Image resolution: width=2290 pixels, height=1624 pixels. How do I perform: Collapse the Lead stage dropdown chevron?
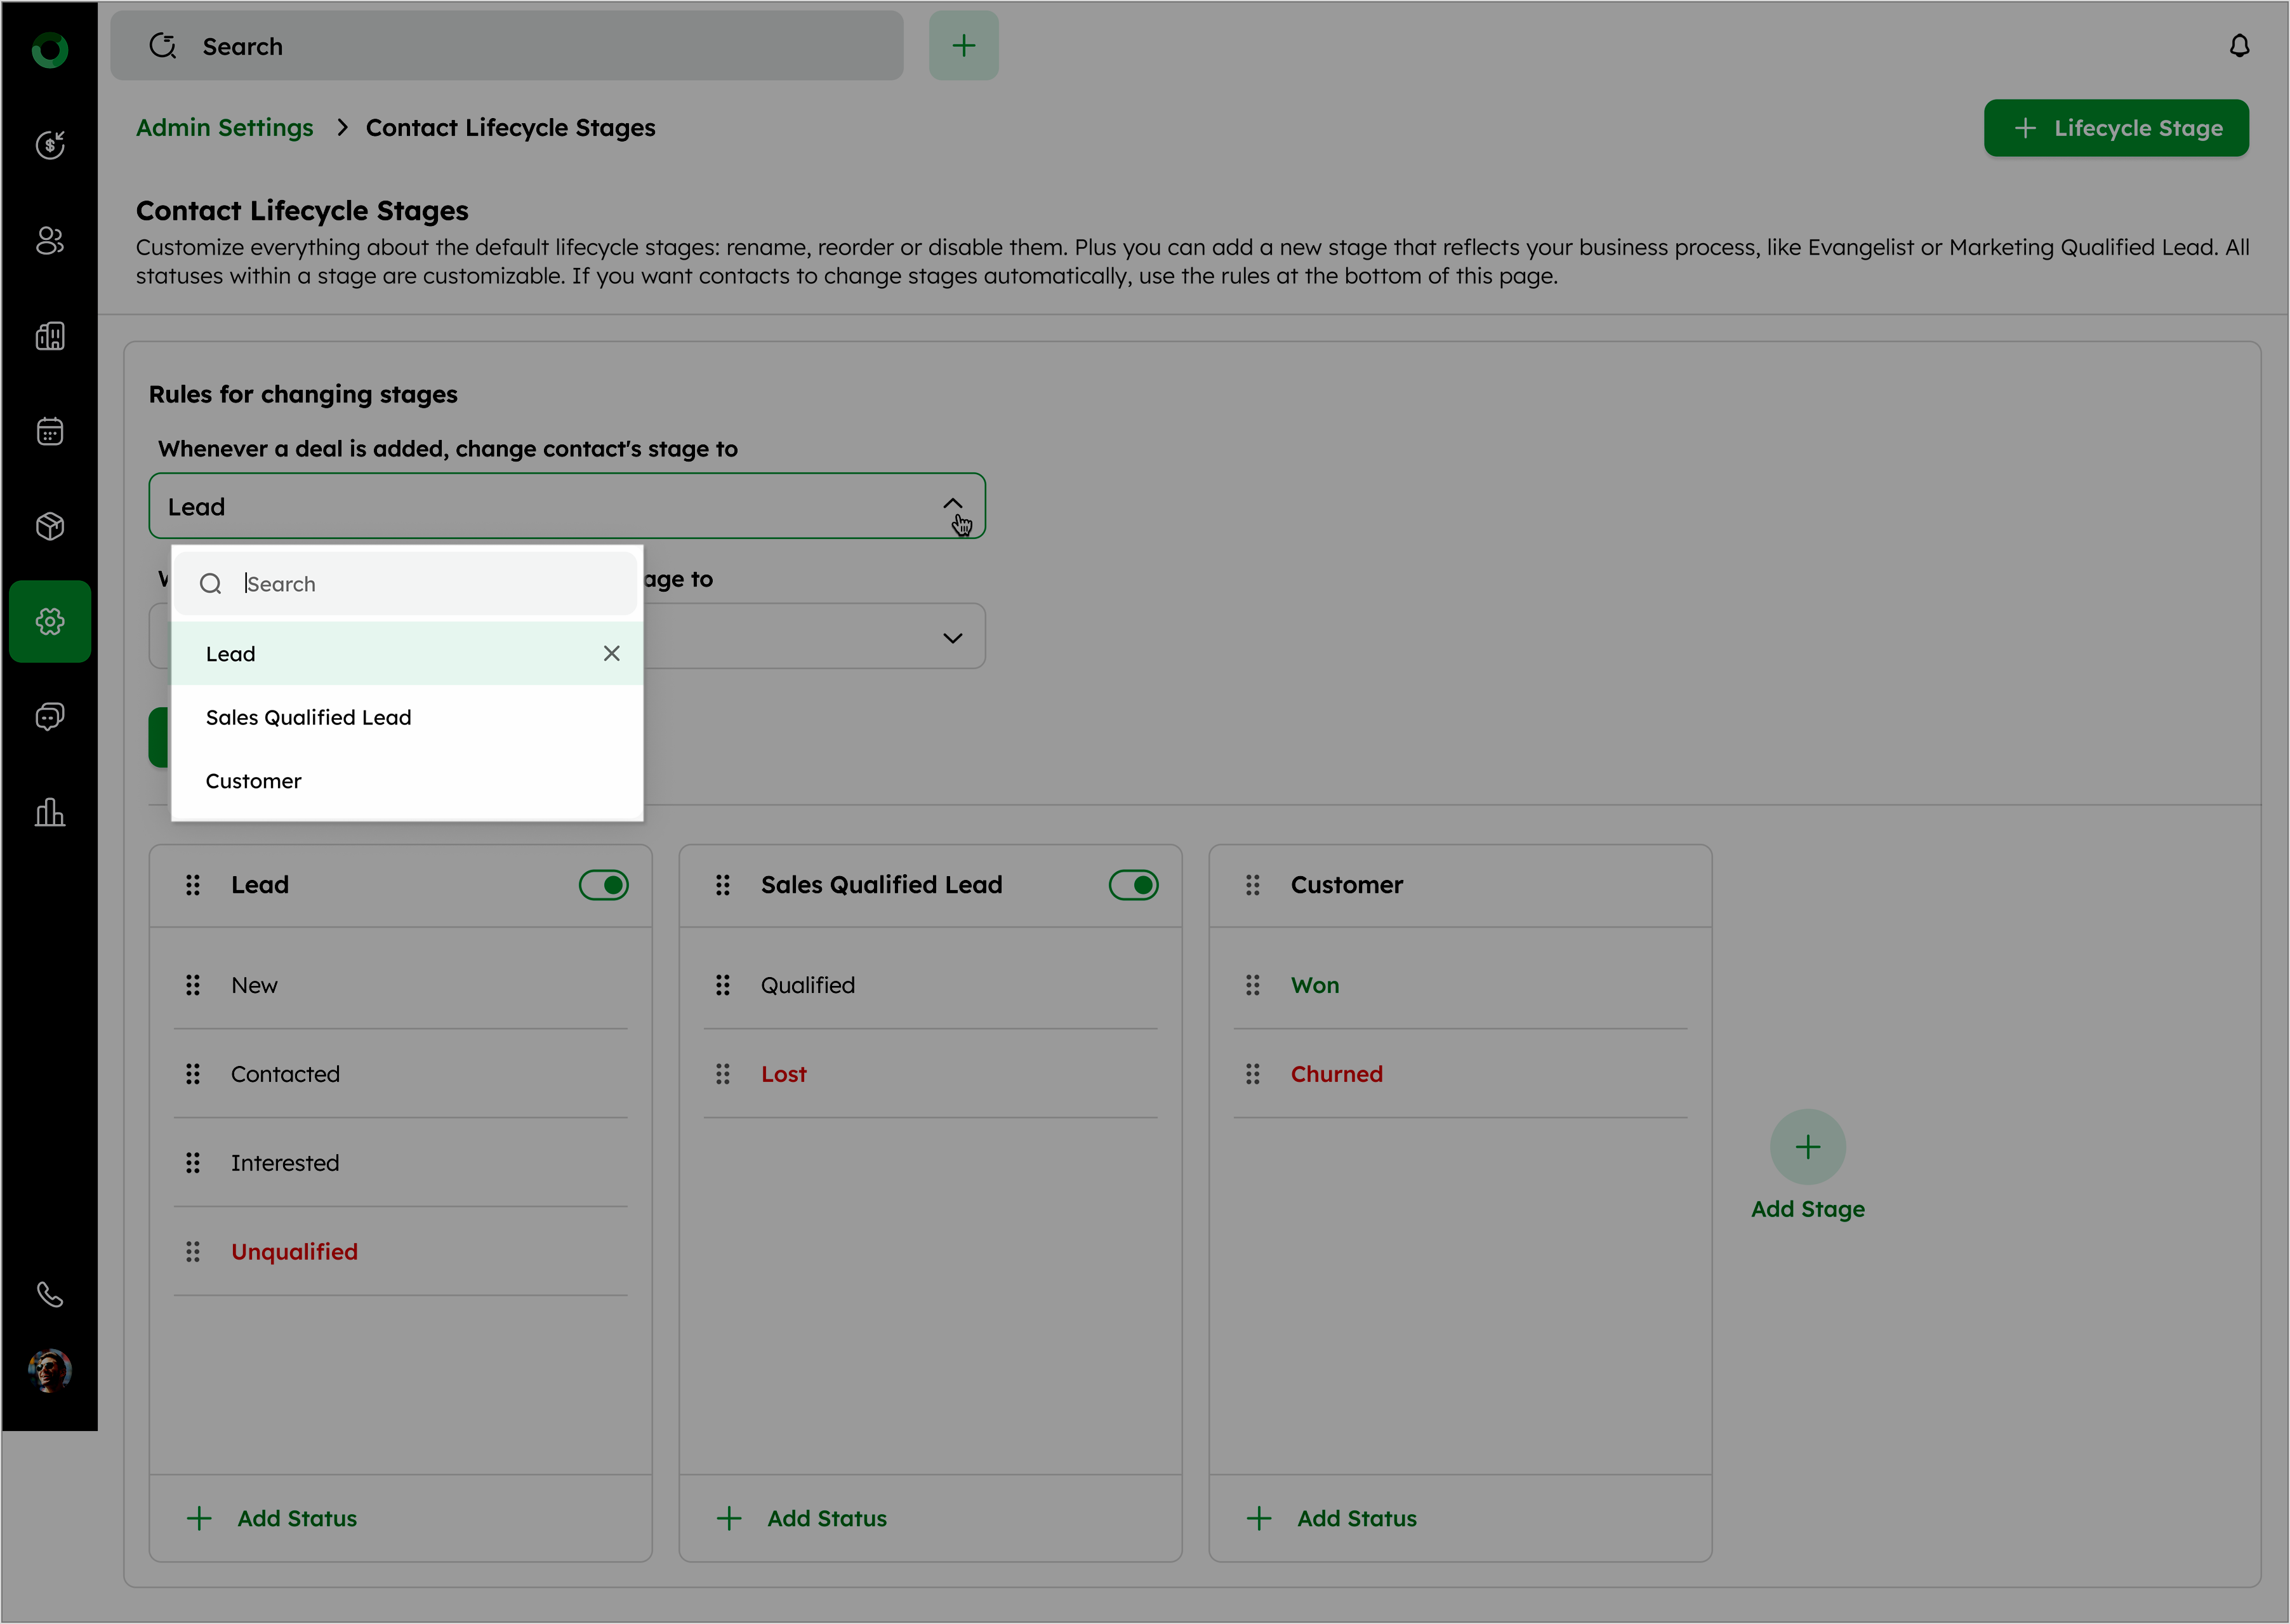click(953, 505)
